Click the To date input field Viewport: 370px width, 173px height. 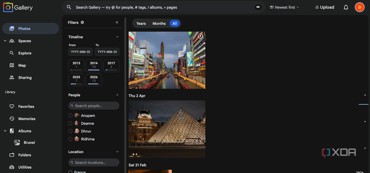tap(107, 52)
